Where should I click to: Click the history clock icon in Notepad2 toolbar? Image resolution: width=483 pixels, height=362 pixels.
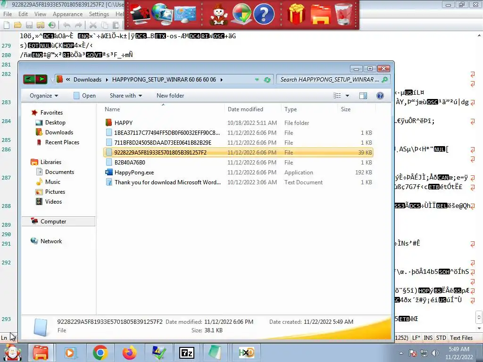(x=52, y=25)
